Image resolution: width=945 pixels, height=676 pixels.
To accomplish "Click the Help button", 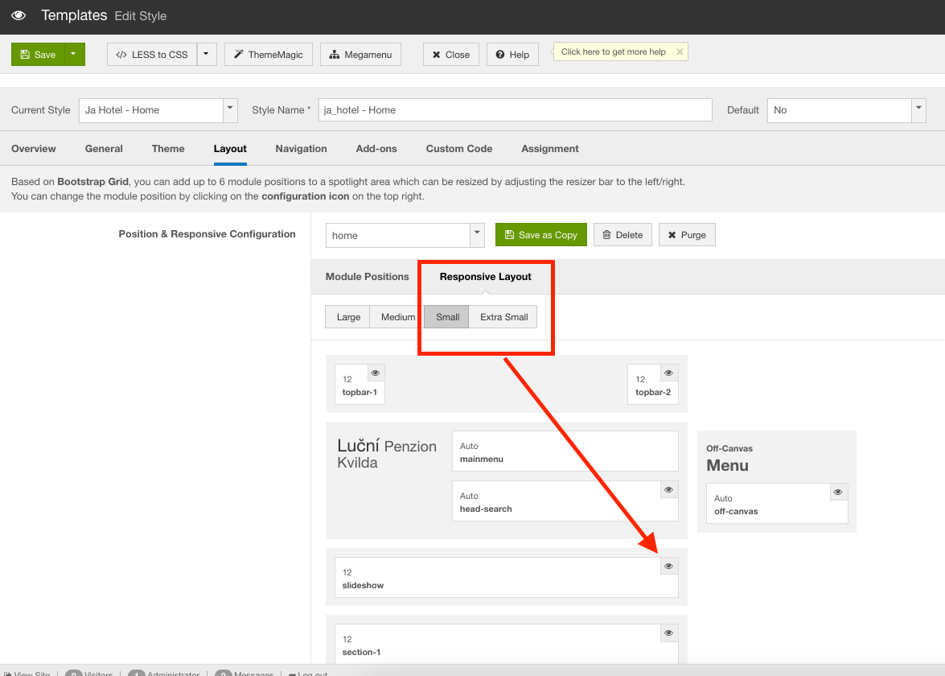I will tap(512, 55).
